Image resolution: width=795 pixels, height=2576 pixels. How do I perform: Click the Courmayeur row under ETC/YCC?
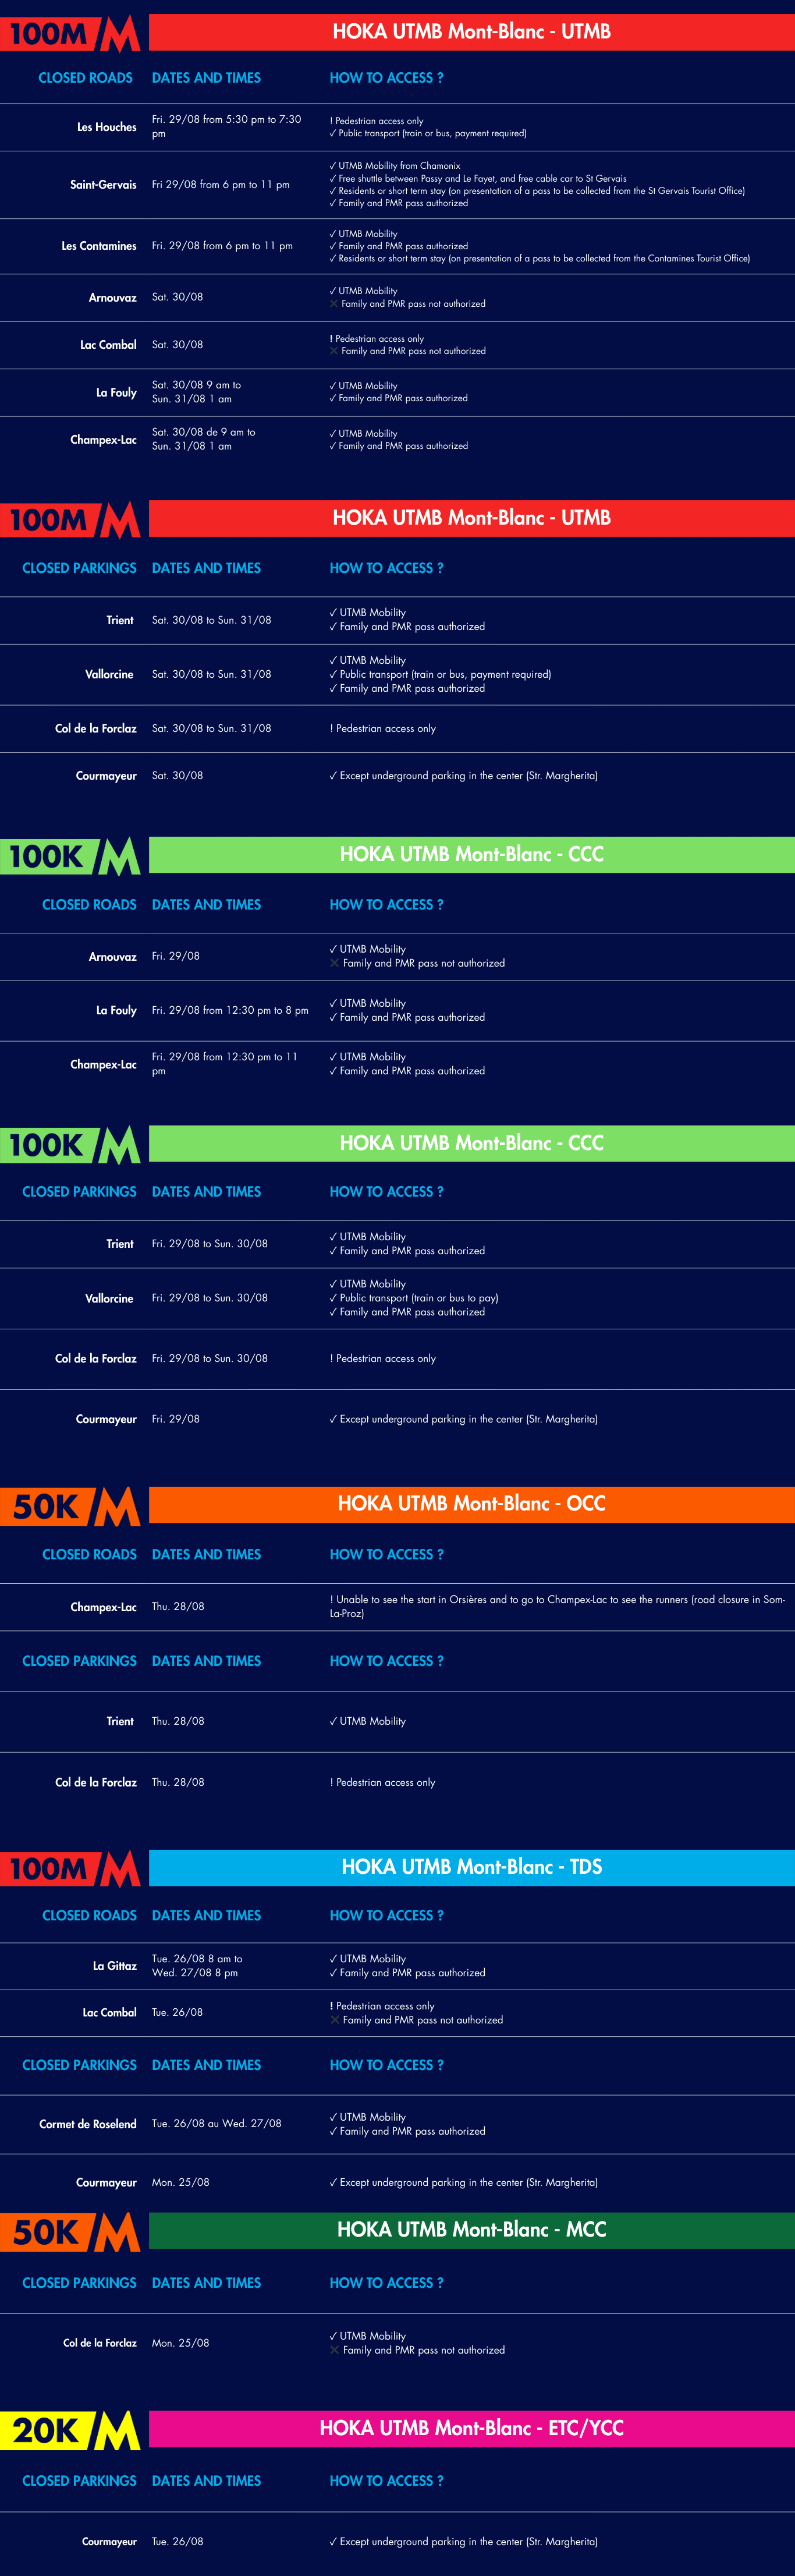[x=397, y=2541]
